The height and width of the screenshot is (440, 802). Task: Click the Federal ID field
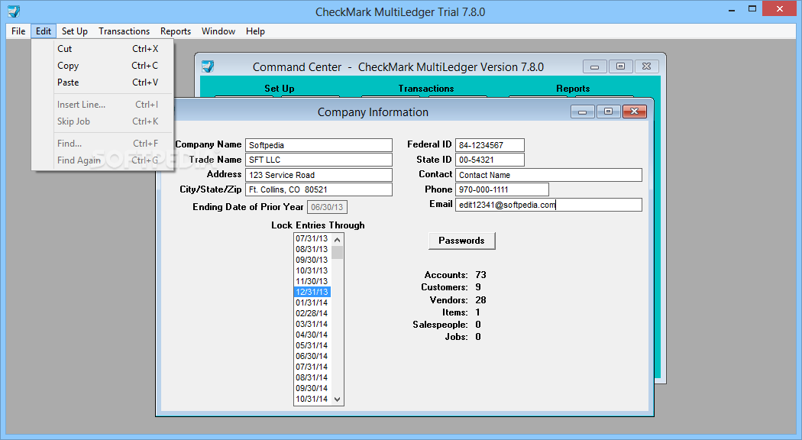tap(490, 145)
